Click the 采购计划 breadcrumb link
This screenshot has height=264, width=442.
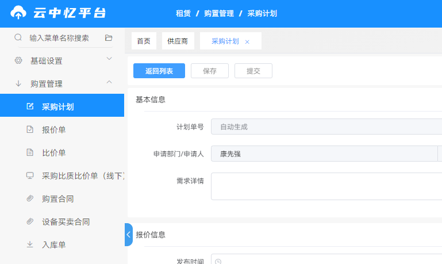coord(262,13)
